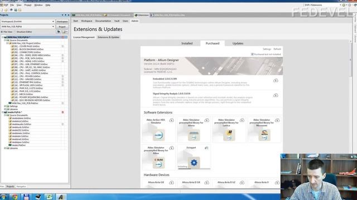Open the File menu
This screenshot has width=357, height=200.
12,5
